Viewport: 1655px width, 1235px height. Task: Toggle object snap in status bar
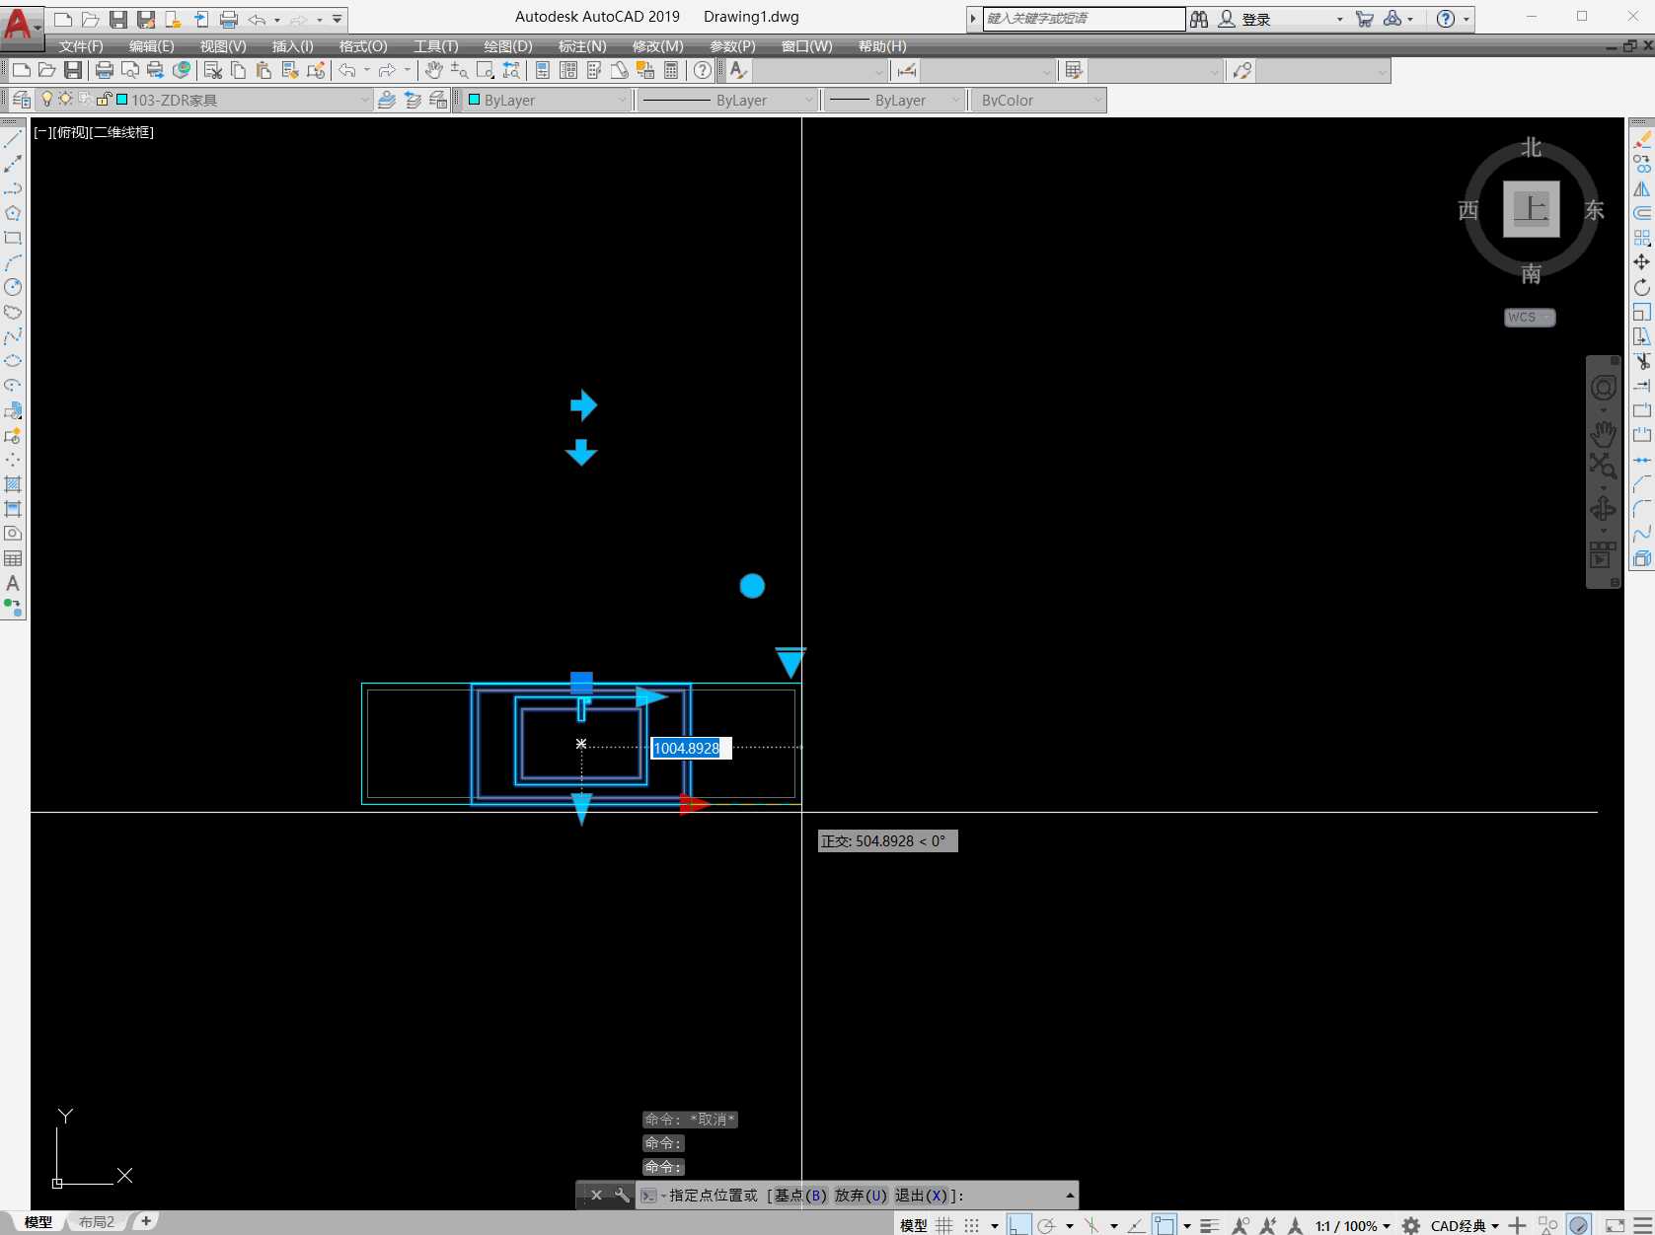pos(1165,1225)
